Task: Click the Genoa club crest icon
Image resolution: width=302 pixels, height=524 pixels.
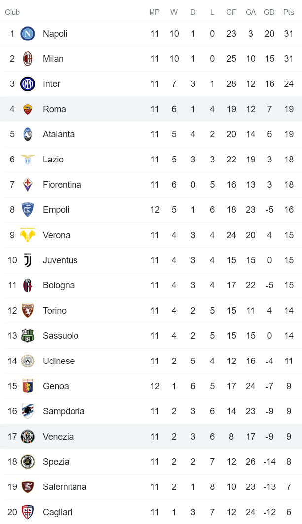Action: tap(28, 386)
